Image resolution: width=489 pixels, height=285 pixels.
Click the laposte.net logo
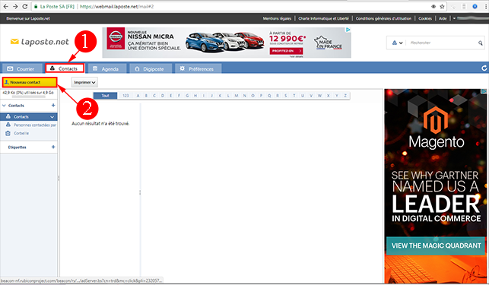[40, 42]
